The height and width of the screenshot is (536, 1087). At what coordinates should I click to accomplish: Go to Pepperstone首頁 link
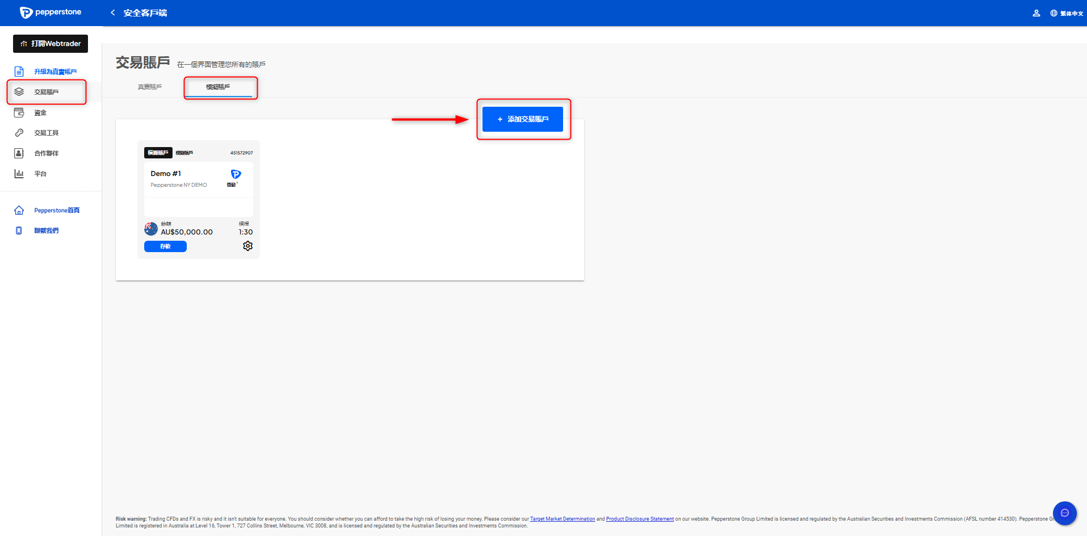[x=56, y=211]
